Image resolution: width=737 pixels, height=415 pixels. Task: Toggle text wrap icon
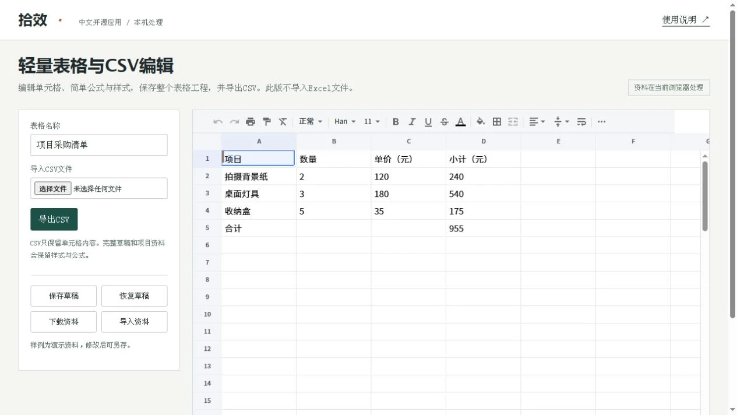tap(581, 122)
